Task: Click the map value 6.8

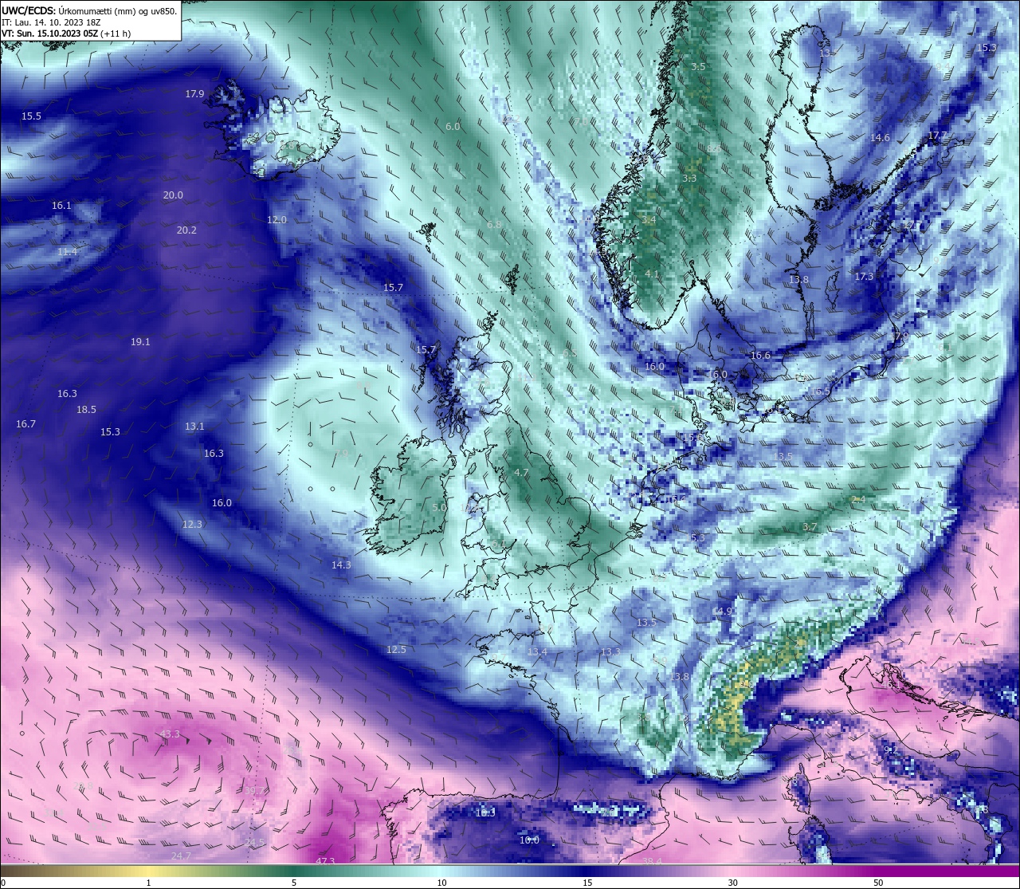Action: click(494, 226)
